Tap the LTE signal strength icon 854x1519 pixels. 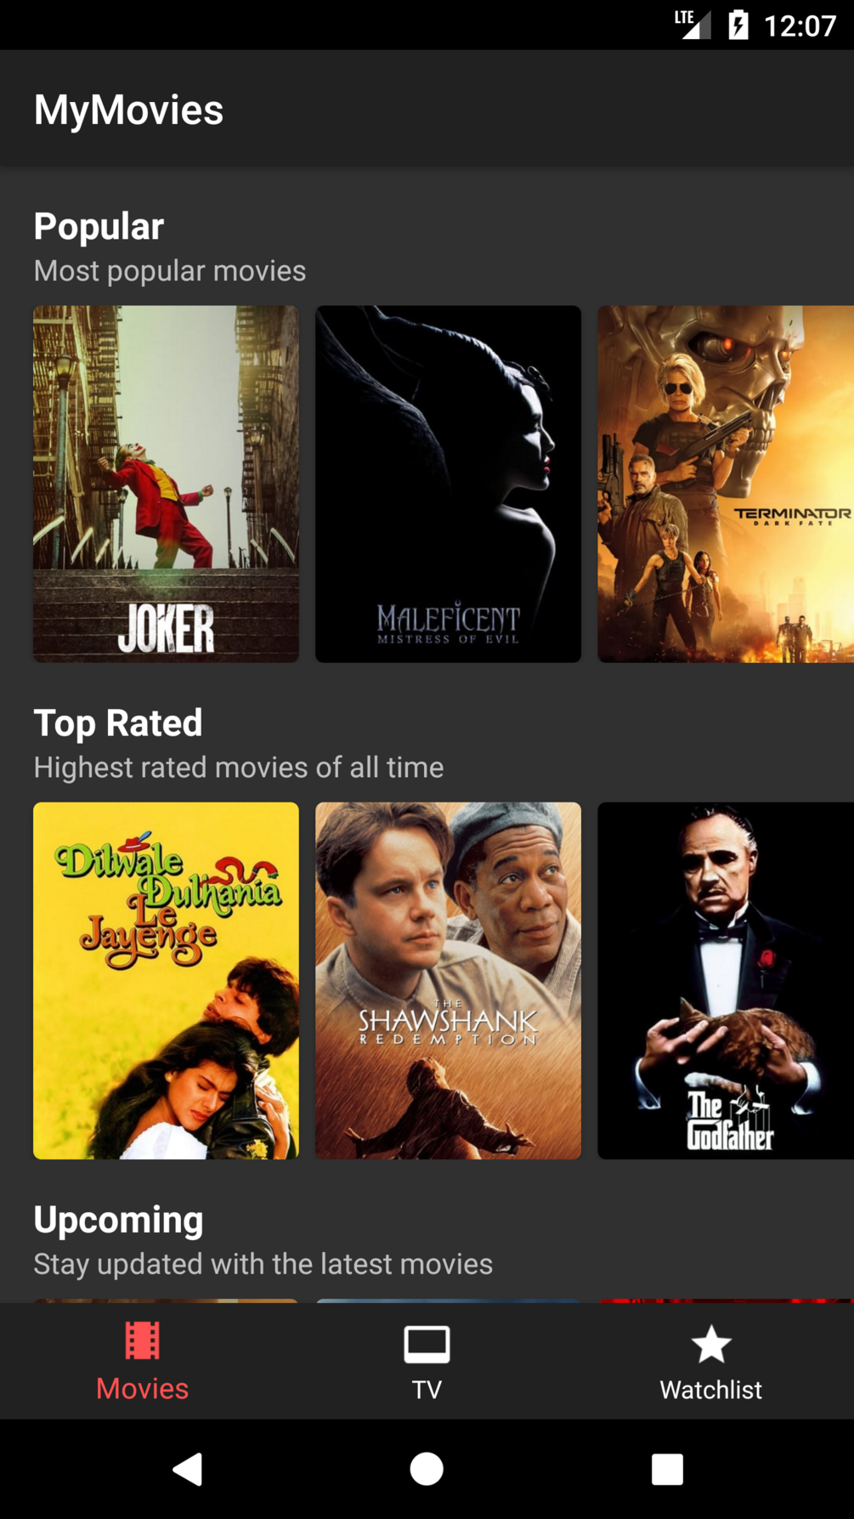tap(693, 24)
